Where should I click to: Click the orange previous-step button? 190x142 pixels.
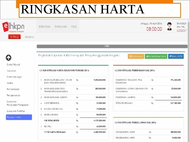[136, 56]
